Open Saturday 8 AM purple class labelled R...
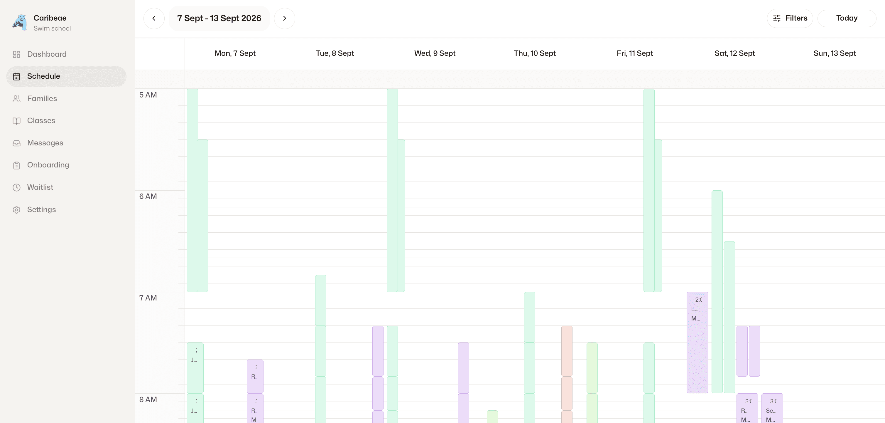Image resolution: width=885 pixels, height=423 pixels. 747,409
